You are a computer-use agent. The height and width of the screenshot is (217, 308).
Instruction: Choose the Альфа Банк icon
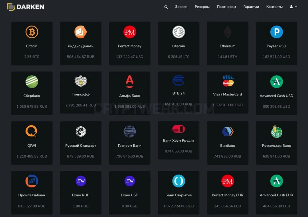tap(130, 82)
